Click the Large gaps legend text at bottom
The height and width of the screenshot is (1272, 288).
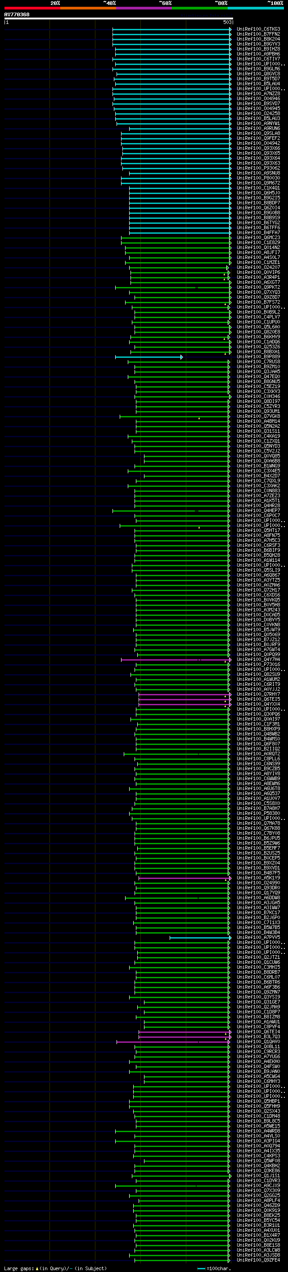tap(55, 1268)
